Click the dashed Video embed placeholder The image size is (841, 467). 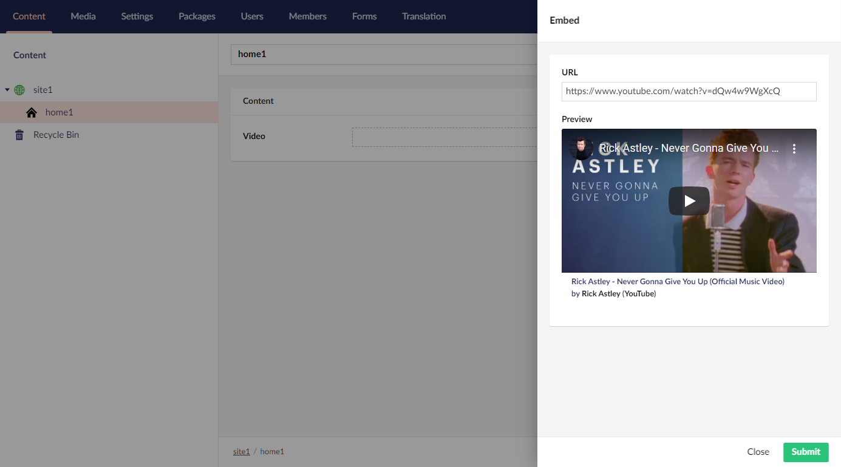coord(444,137)
